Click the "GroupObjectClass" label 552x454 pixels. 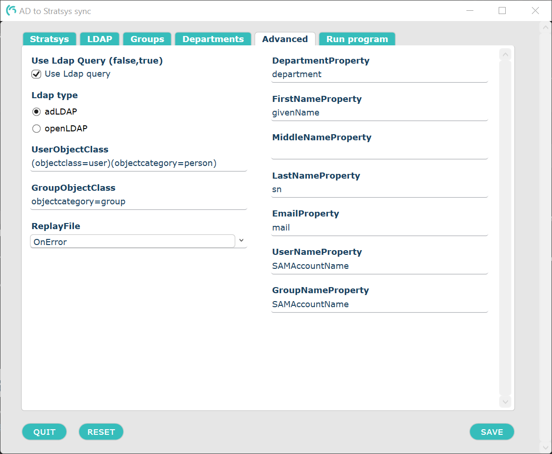pos(73,188)
